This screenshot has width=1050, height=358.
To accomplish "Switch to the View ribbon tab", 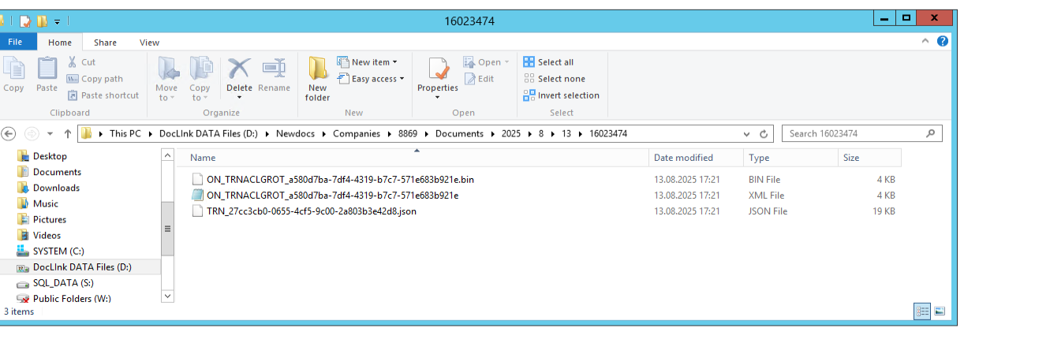I will tap(149, 43).
